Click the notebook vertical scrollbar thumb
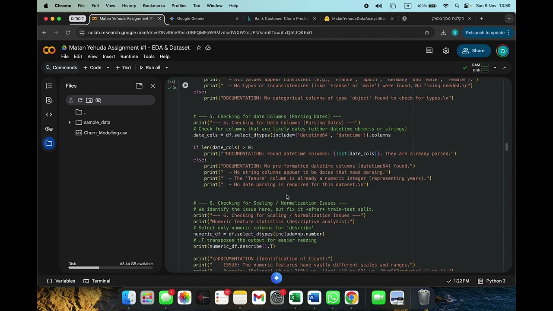553x311 pixels. coord(507,147)
